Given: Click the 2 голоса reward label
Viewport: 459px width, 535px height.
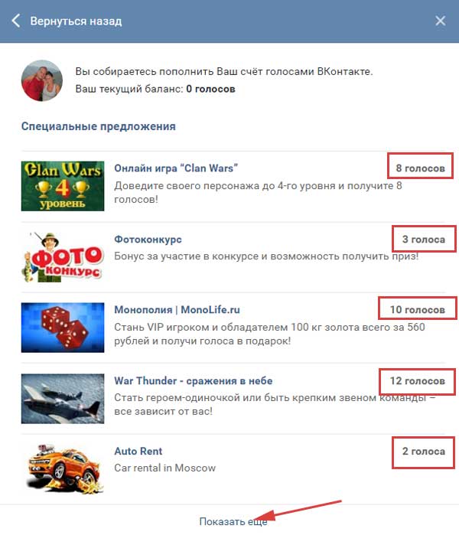Looking at the screenshot, I should pos(424,451).
